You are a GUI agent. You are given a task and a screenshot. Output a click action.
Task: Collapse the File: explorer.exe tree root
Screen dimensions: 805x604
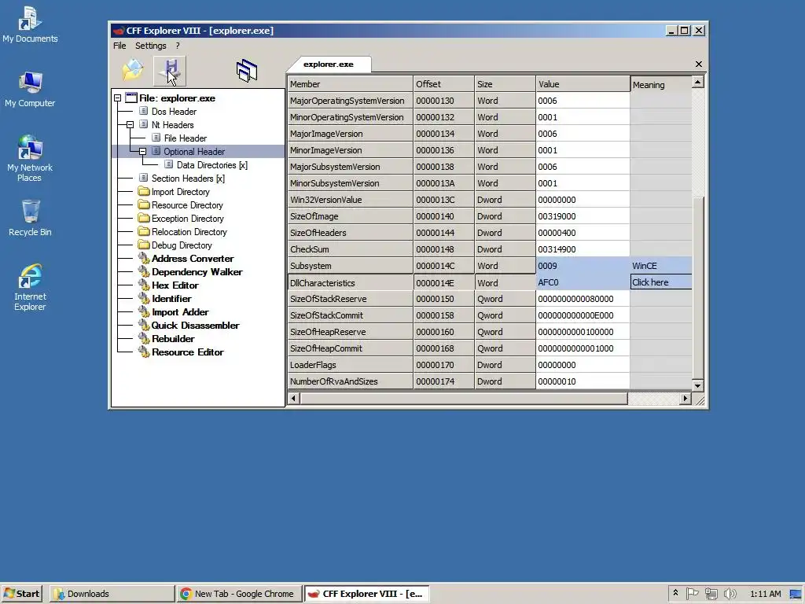coord(118,98)
